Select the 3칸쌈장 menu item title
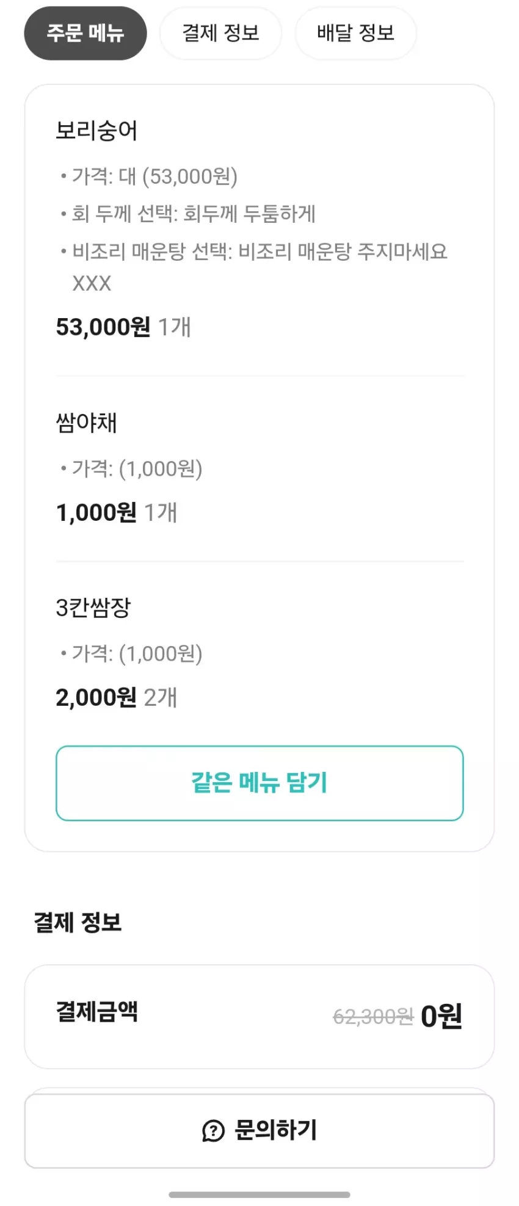Image resolution: width=519 pixels, height=1206 pixels. [x=93, y=608]
